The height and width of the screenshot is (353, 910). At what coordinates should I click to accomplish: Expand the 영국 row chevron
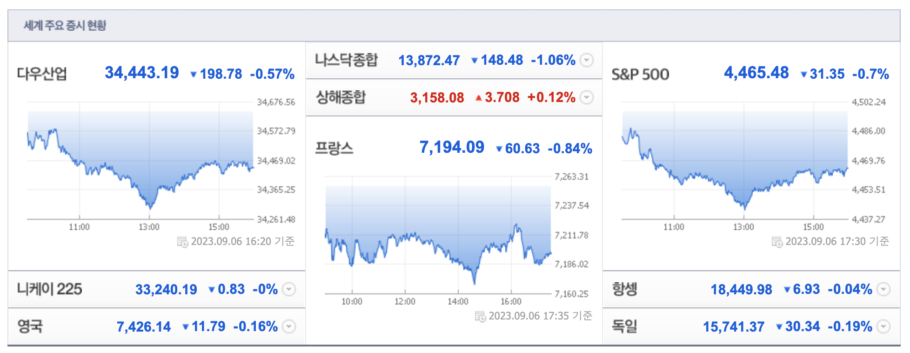pyautogui.click(x=289, y=326)
